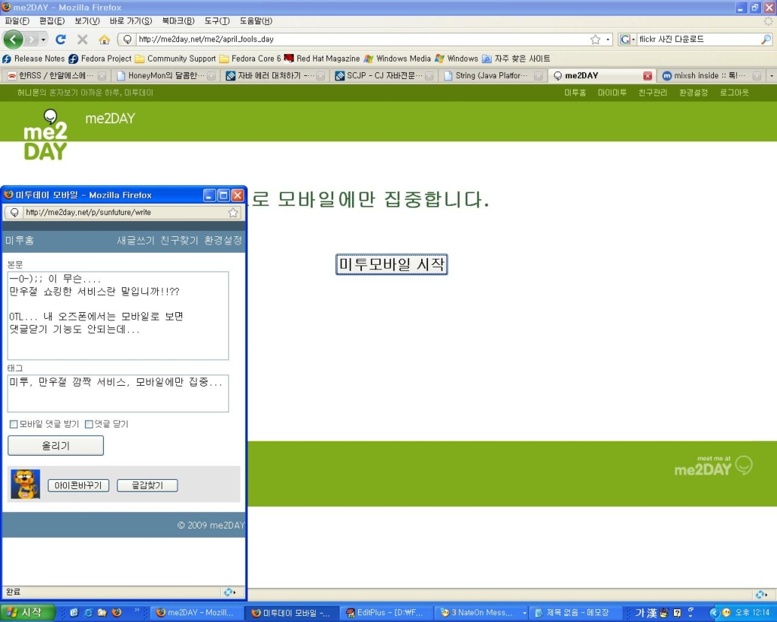The height and width of the screenshot is (622, 777).
Task: Click 친구관리 in the top green bar
Action: pos(653,93)
